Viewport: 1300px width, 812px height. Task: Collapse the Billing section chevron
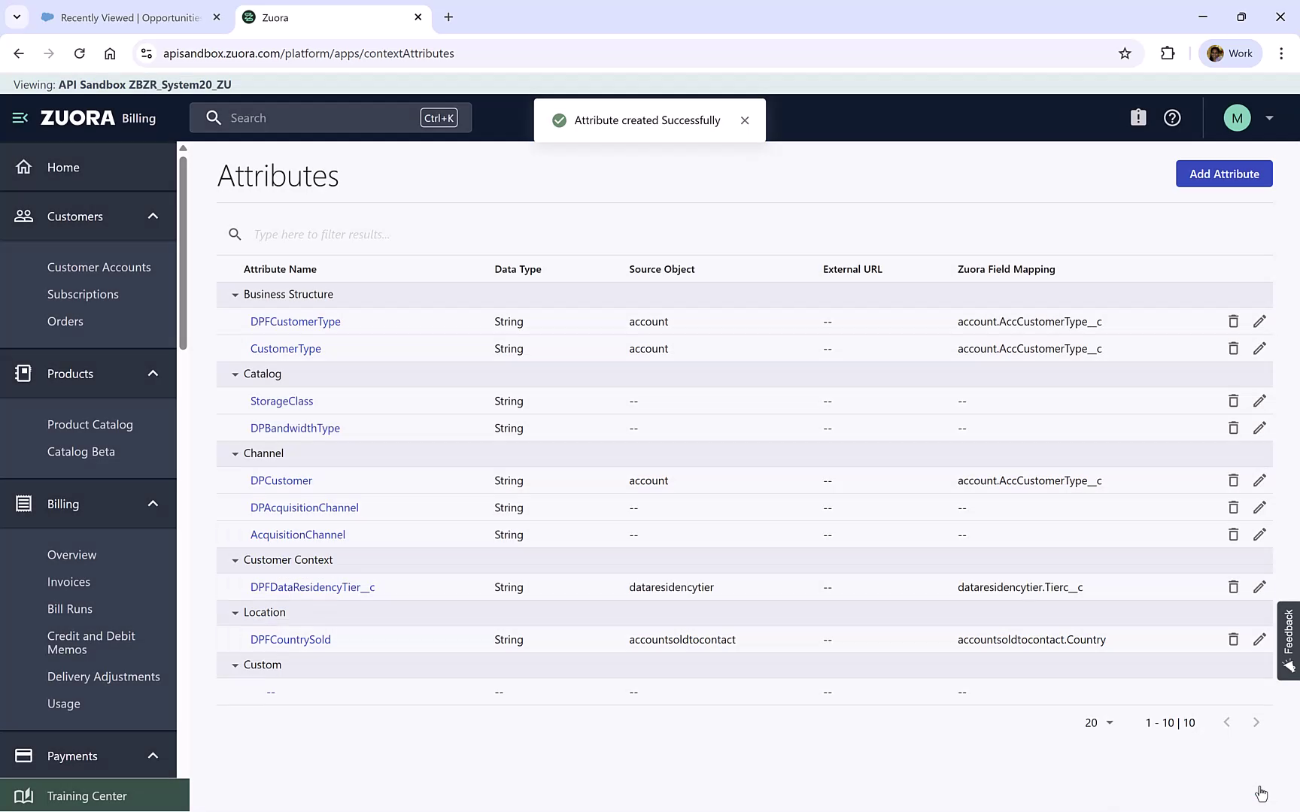153,504
